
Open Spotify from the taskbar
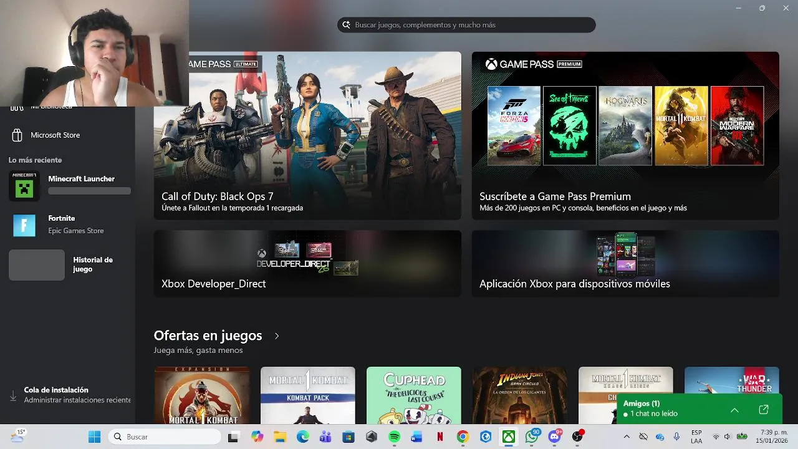395,437
